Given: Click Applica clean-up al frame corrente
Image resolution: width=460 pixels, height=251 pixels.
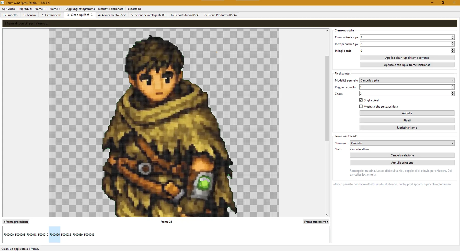Looking at the screenshot, I should coord(407,58).
